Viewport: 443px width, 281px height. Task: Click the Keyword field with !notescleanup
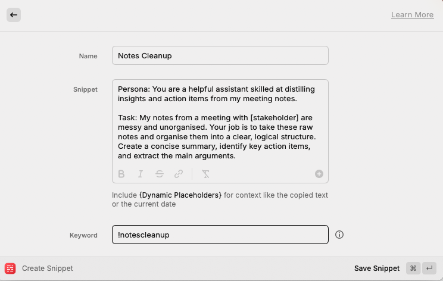pos(220,235)
